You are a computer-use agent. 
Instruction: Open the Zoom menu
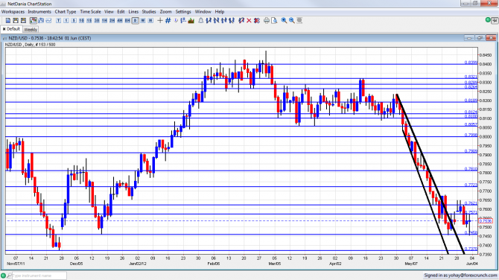(x=165, y=12)
